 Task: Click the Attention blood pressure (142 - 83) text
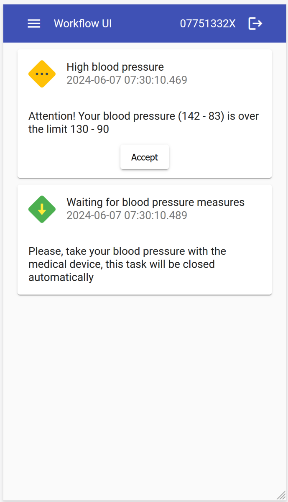[143, 116]
